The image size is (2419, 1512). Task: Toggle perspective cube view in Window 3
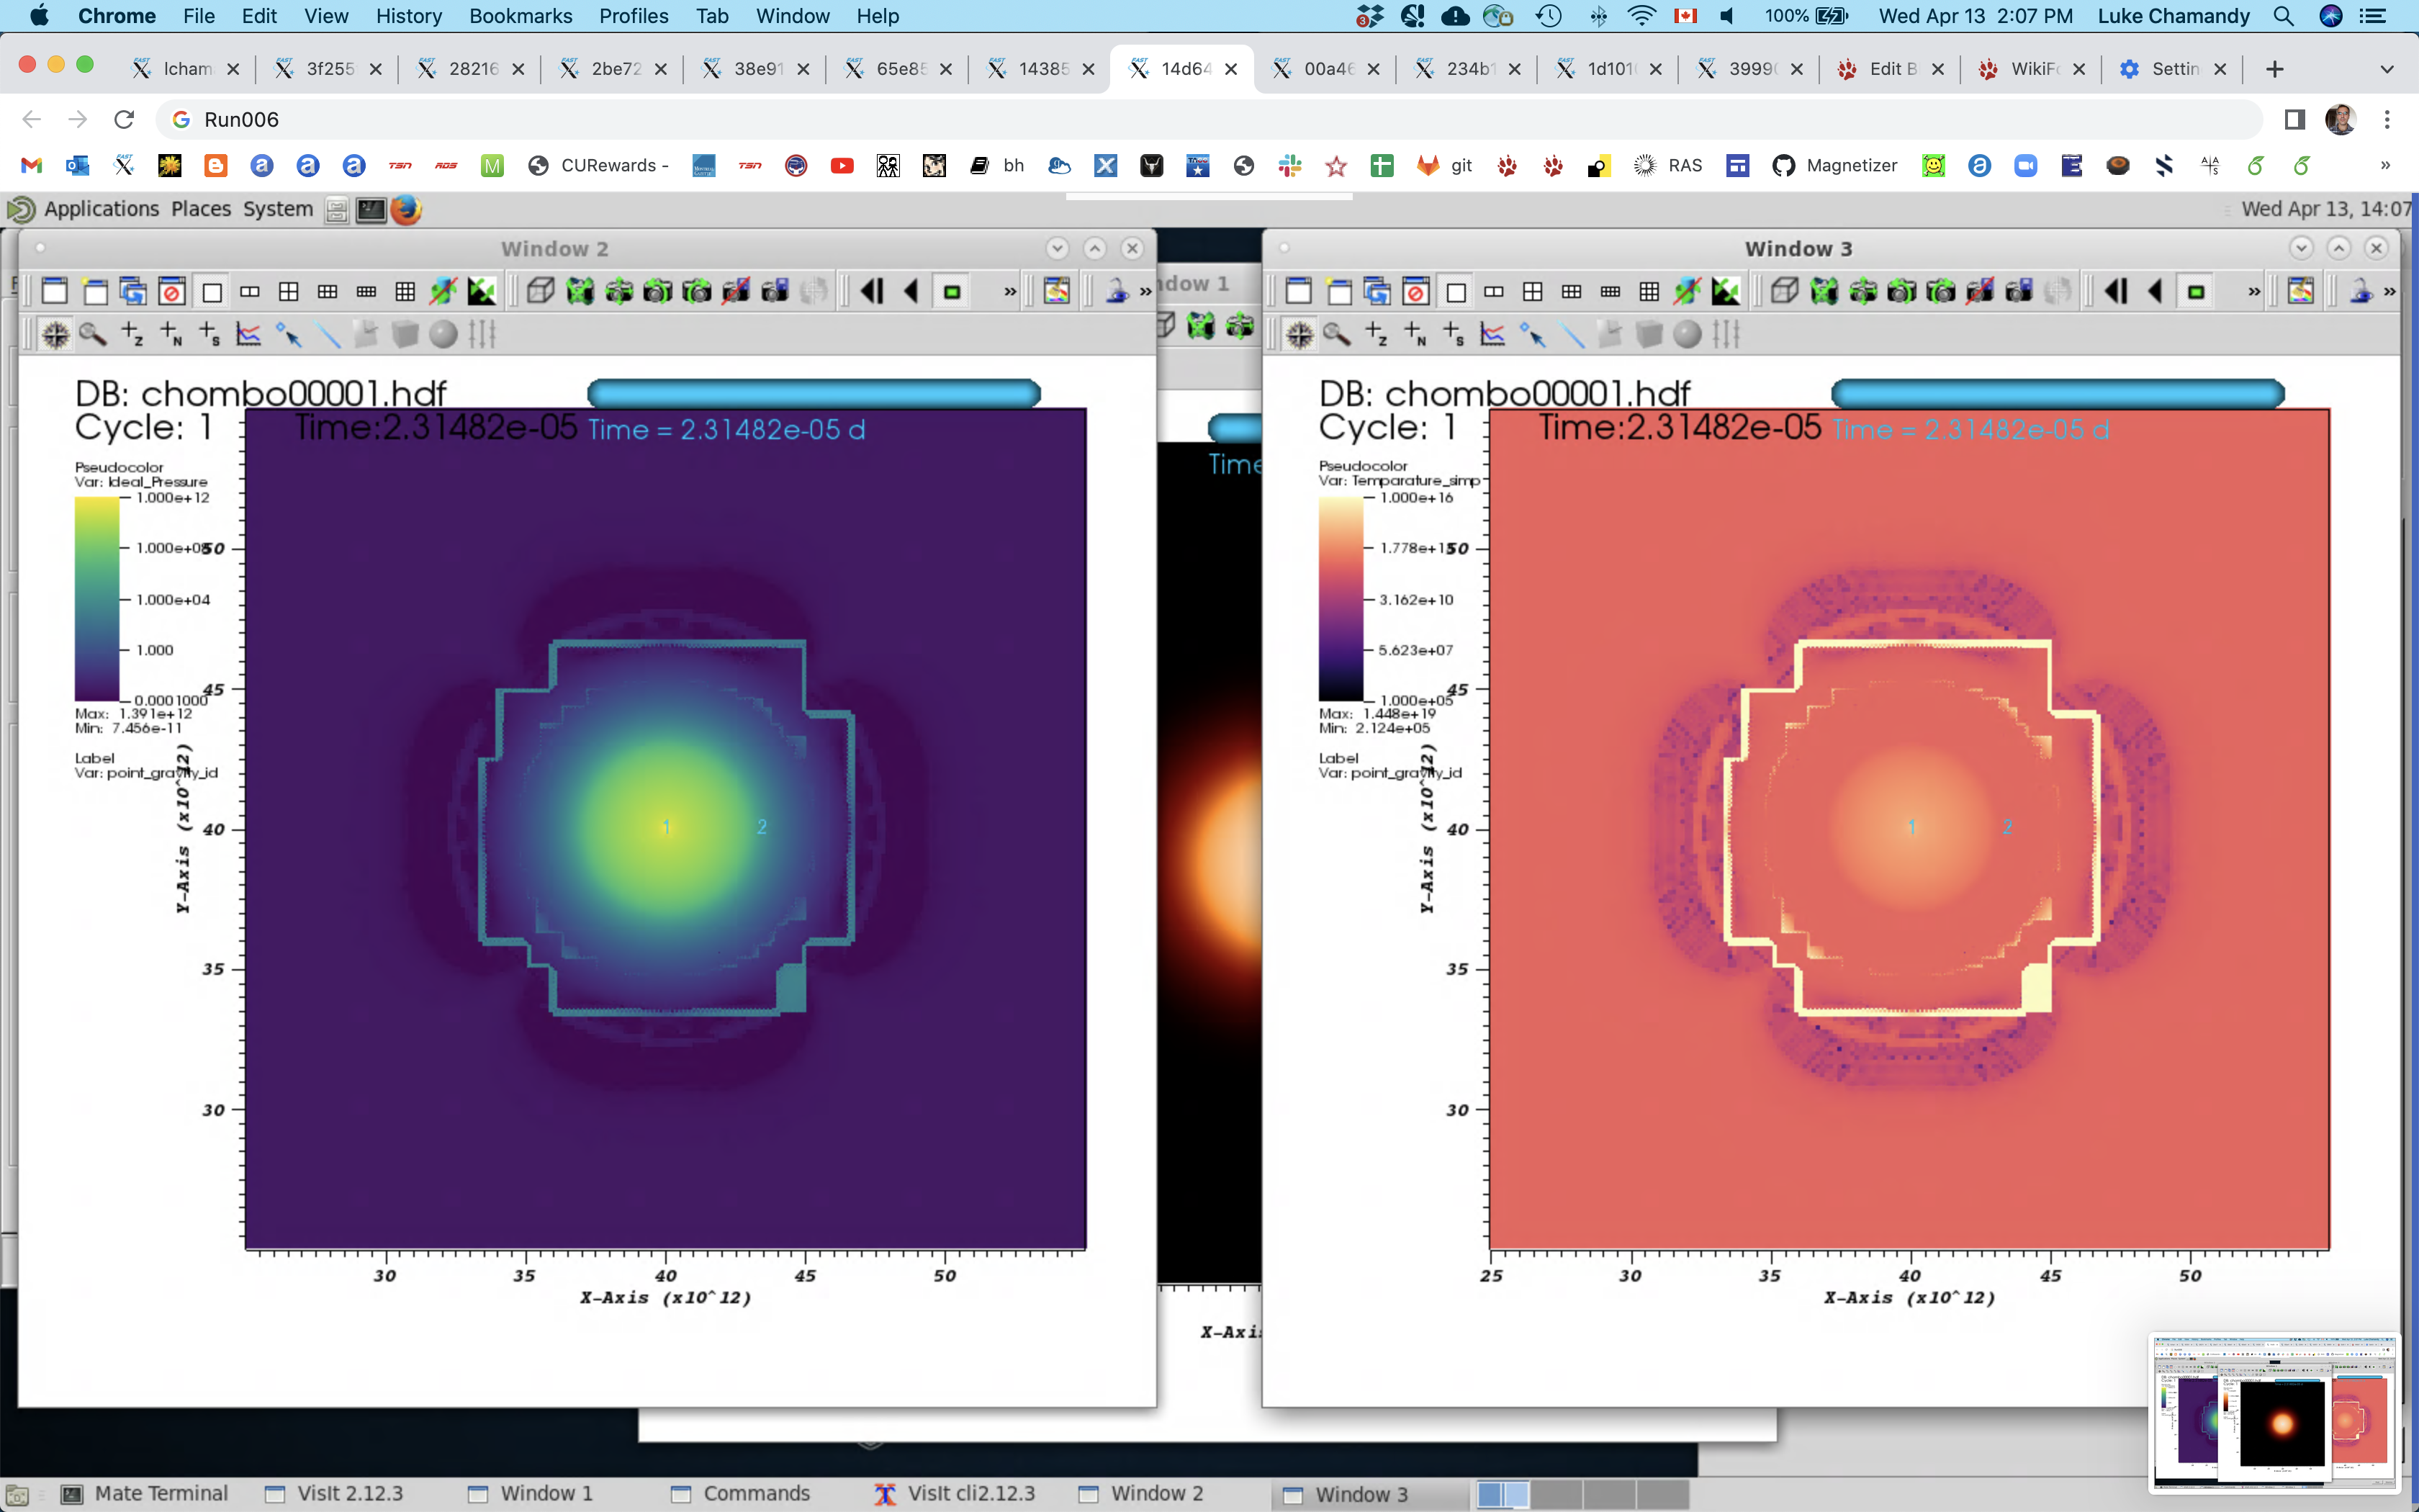[1785, 291]
